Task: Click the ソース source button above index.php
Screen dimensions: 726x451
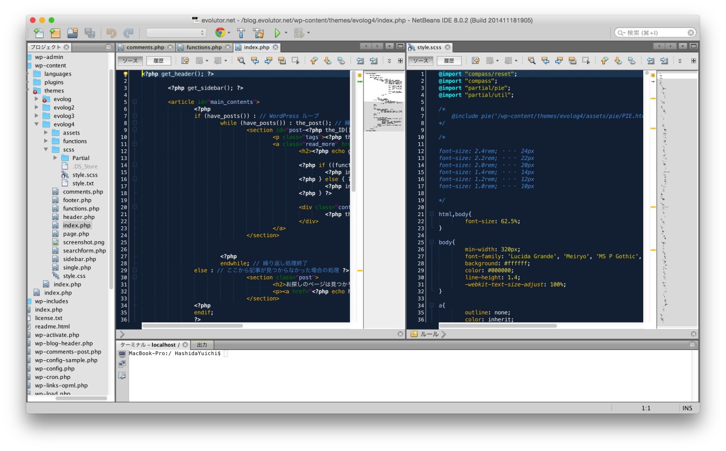Action: (x=130, y=60)
